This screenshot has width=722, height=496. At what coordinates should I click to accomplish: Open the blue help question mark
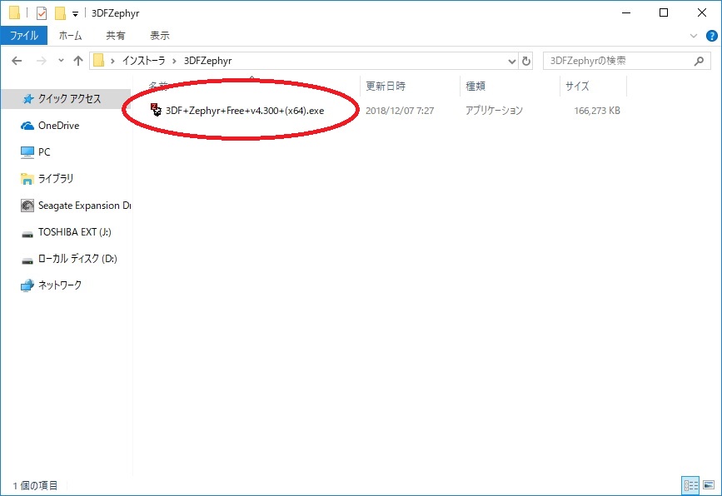pyautogui.click(x=711, y=36)
